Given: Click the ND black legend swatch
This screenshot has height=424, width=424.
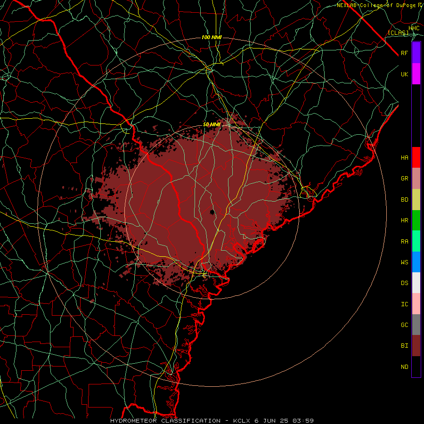Looking at the screenshot, I should [x=416, y=367].
